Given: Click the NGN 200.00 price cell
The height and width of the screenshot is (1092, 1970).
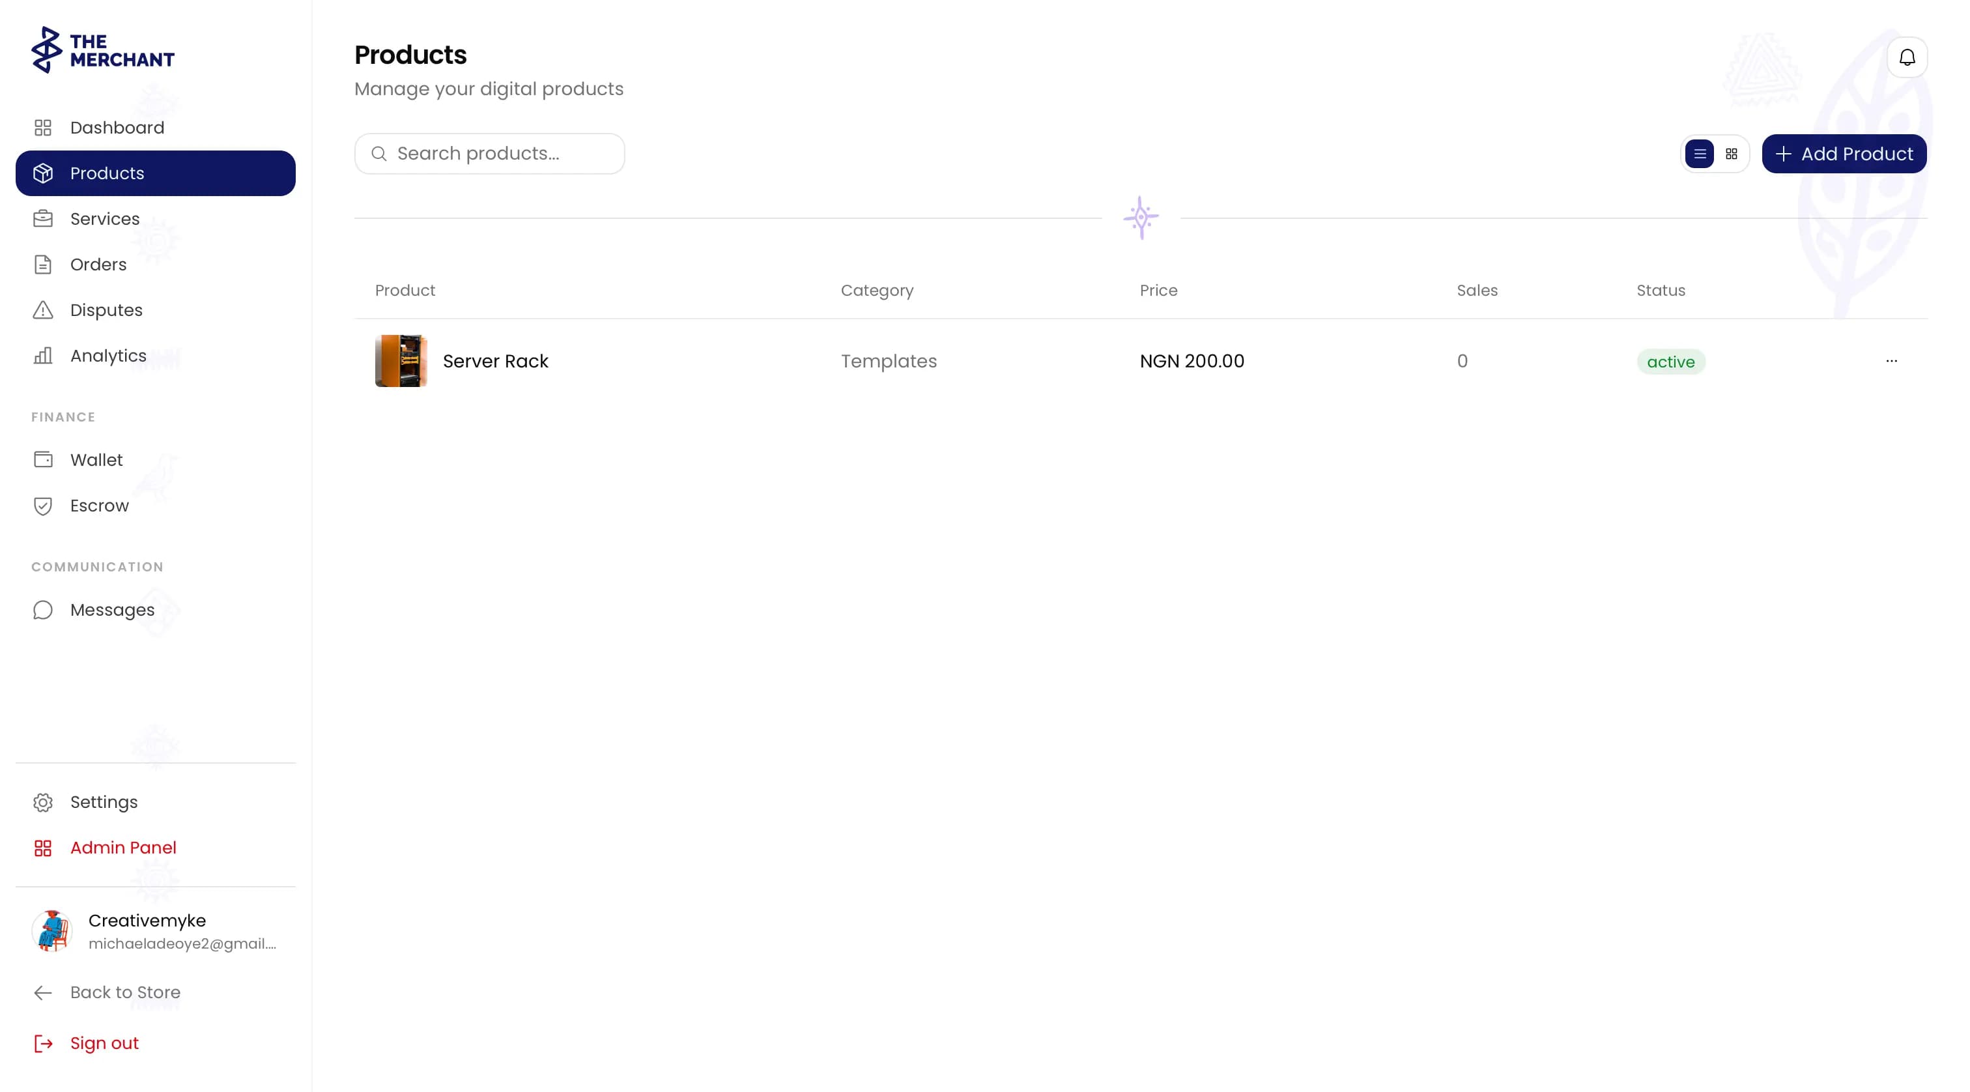Looking at the screenshot, I should pyautogui.click(x=1192, y=361).
